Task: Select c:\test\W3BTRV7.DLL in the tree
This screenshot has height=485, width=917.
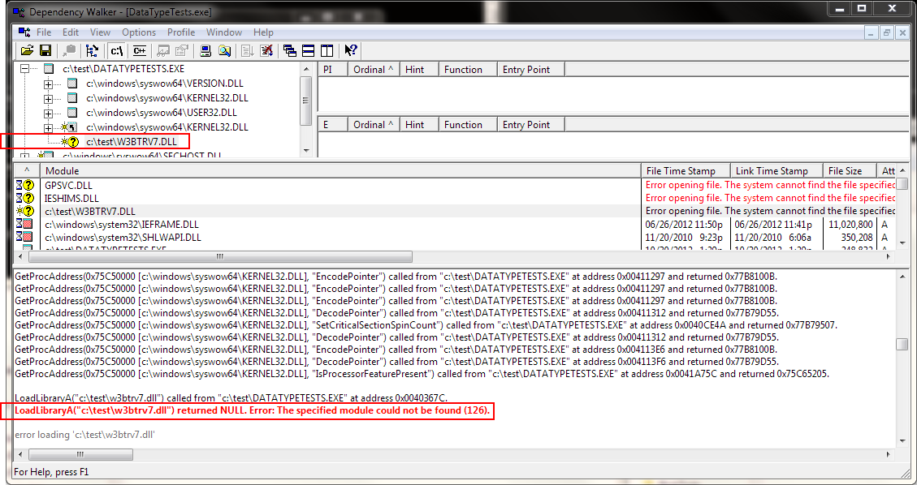Action: [131, 142]
